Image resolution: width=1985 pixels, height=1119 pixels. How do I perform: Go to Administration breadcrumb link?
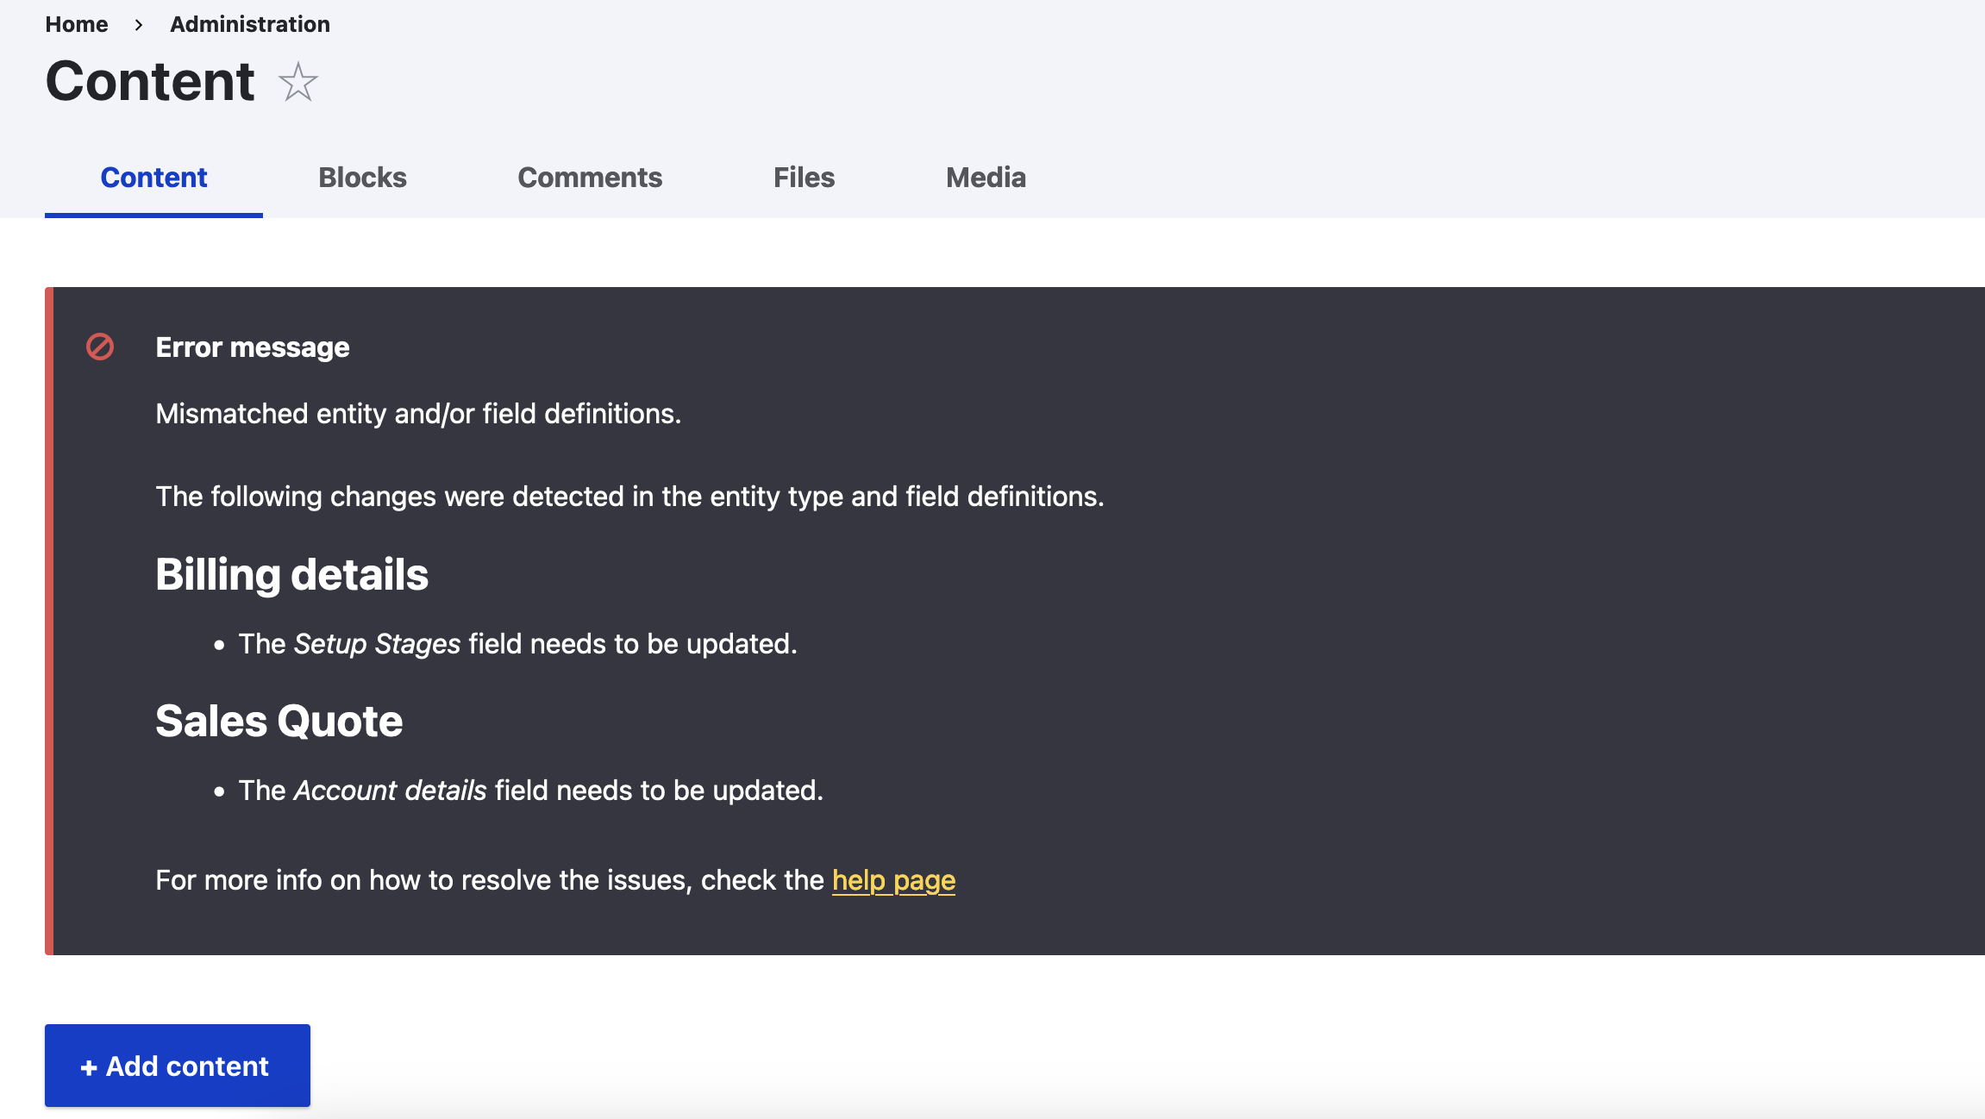249,24
